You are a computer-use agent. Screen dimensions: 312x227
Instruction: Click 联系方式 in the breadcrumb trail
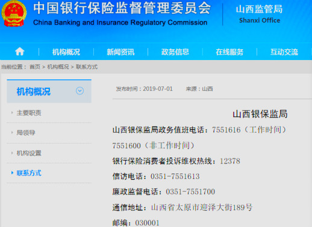87,67
